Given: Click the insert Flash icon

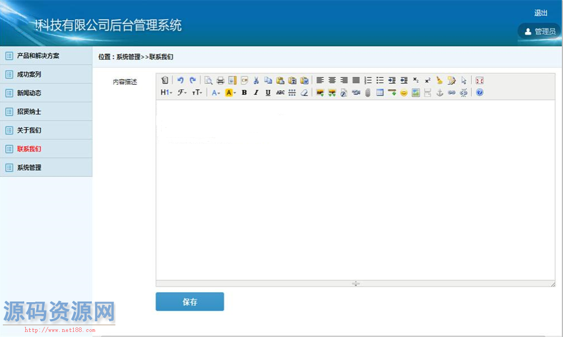Looking at the screenshot, I should click(344, 93).
